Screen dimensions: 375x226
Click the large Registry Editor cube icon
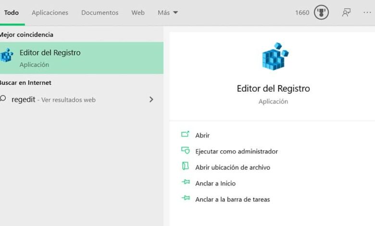(275, 56)
